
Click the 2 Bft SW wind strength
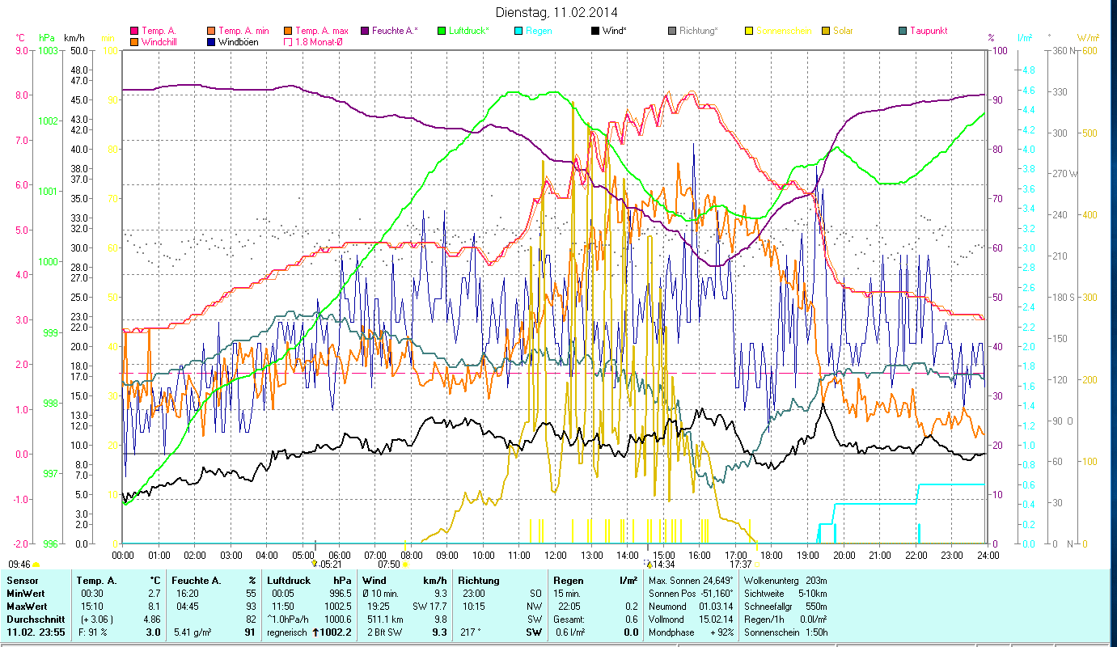pos(386,632)
